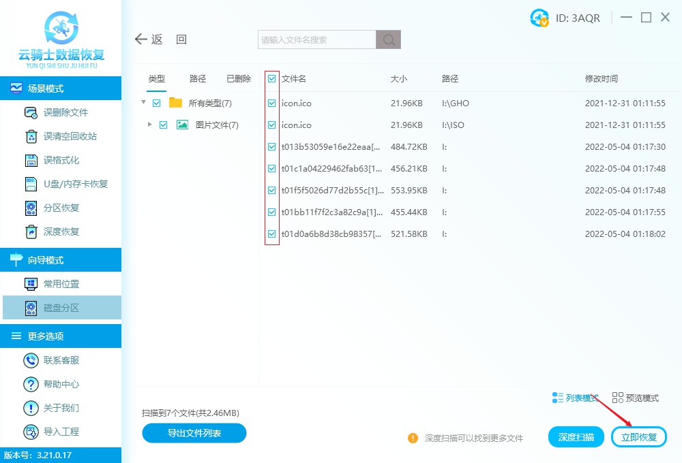Collapse the 所有类型(7) tree node
Viewport: 682px width, 463px height.
pos(144,103)
